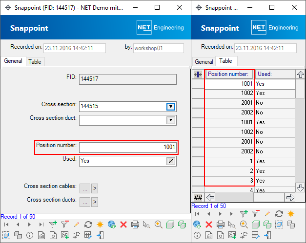This screenshot has height=243, width=306.
Task: Click the orange new record star in right window
Action: [x=290, y=213]
